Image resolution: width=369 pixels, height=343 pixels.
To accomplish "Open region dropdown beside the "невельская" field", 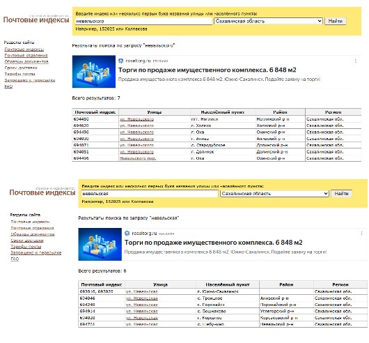I will (274, 194).
